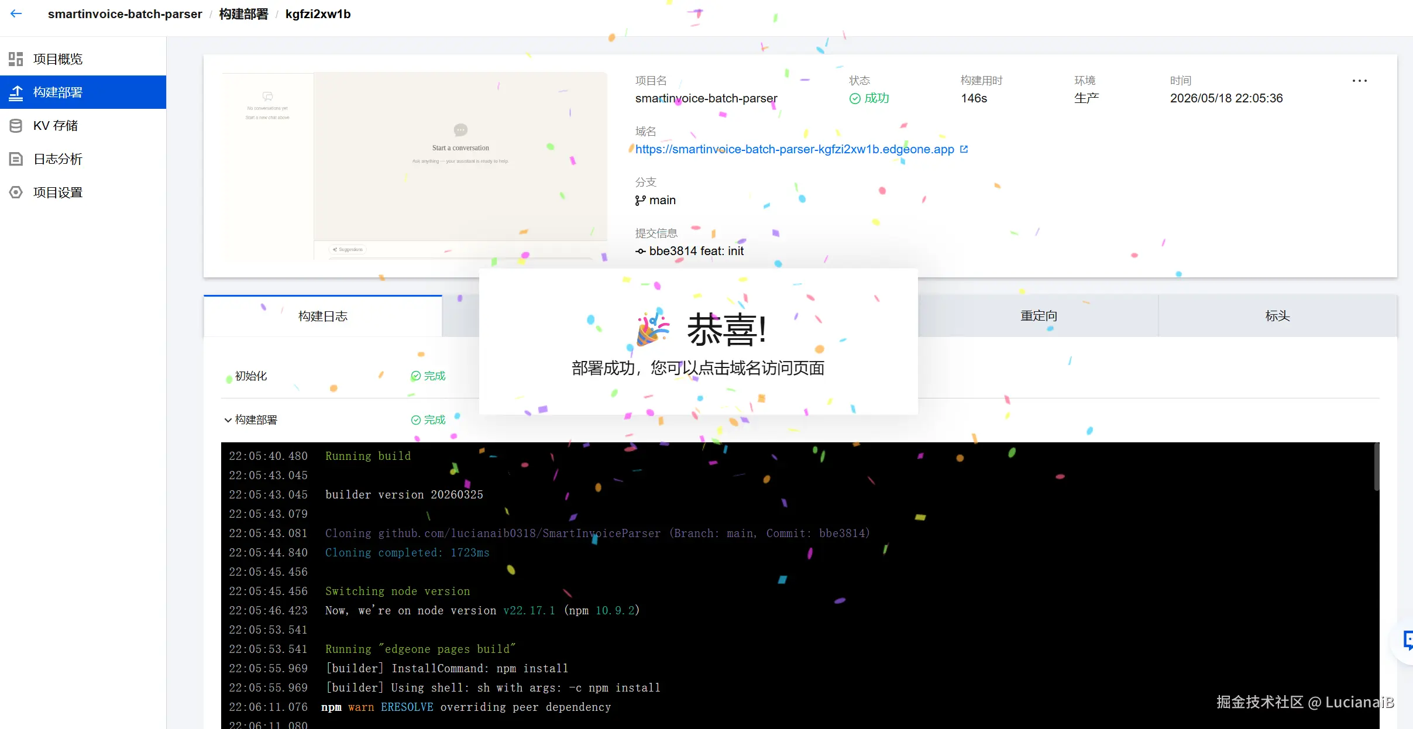
Task: Click 完成 check icon for 构建部署
Action: 416,420
